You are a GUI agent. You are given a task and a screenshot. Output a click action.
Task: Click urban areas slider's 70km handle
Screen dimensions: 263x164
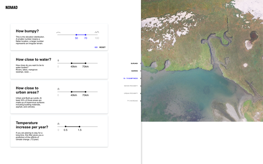(85, 92)
